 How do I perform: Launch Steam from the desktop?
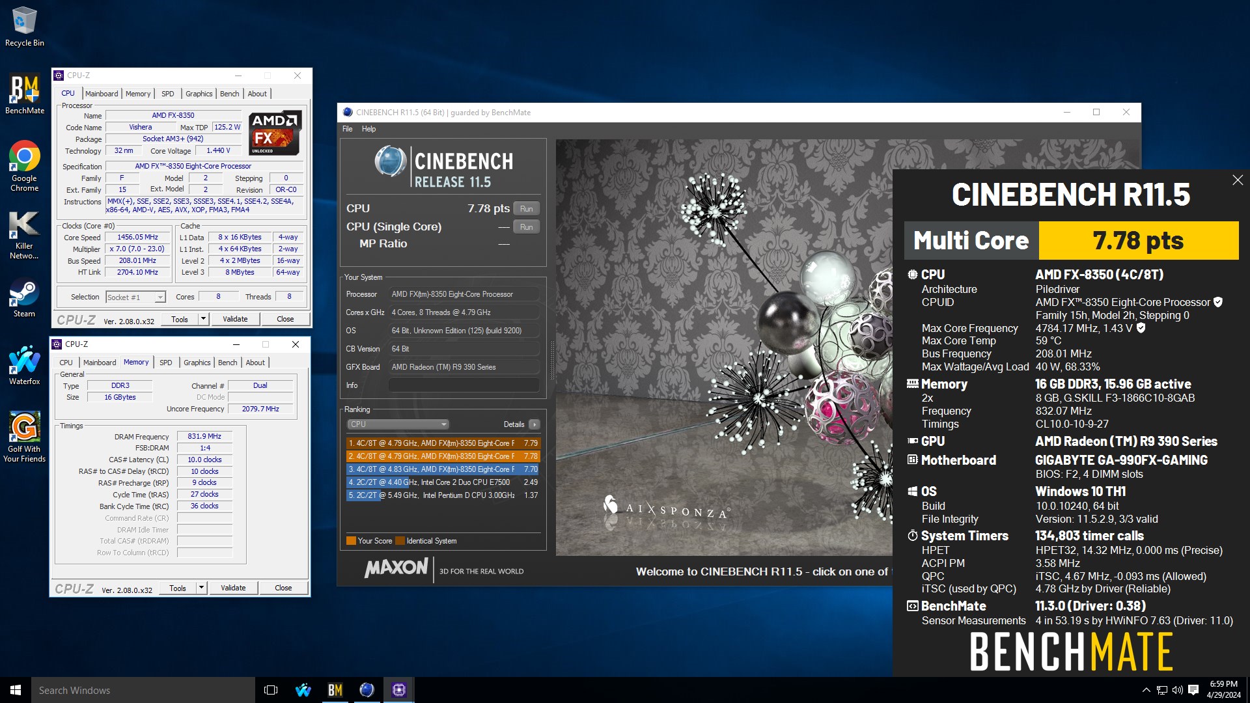click(x=24, y=297)
